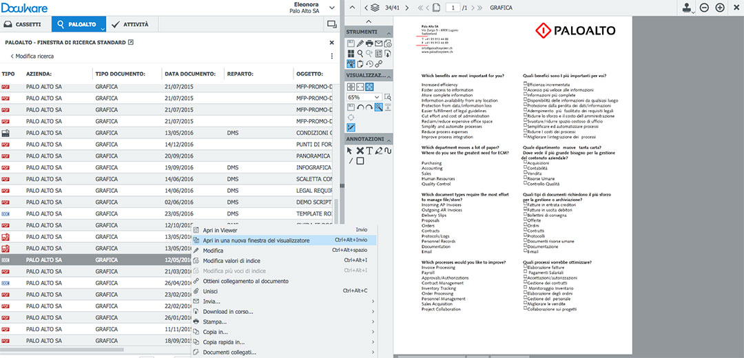Screen dimensions: 744x358
Task: Toggle the highlighted pen button under Visualizzazione
Action: (351, 127)
